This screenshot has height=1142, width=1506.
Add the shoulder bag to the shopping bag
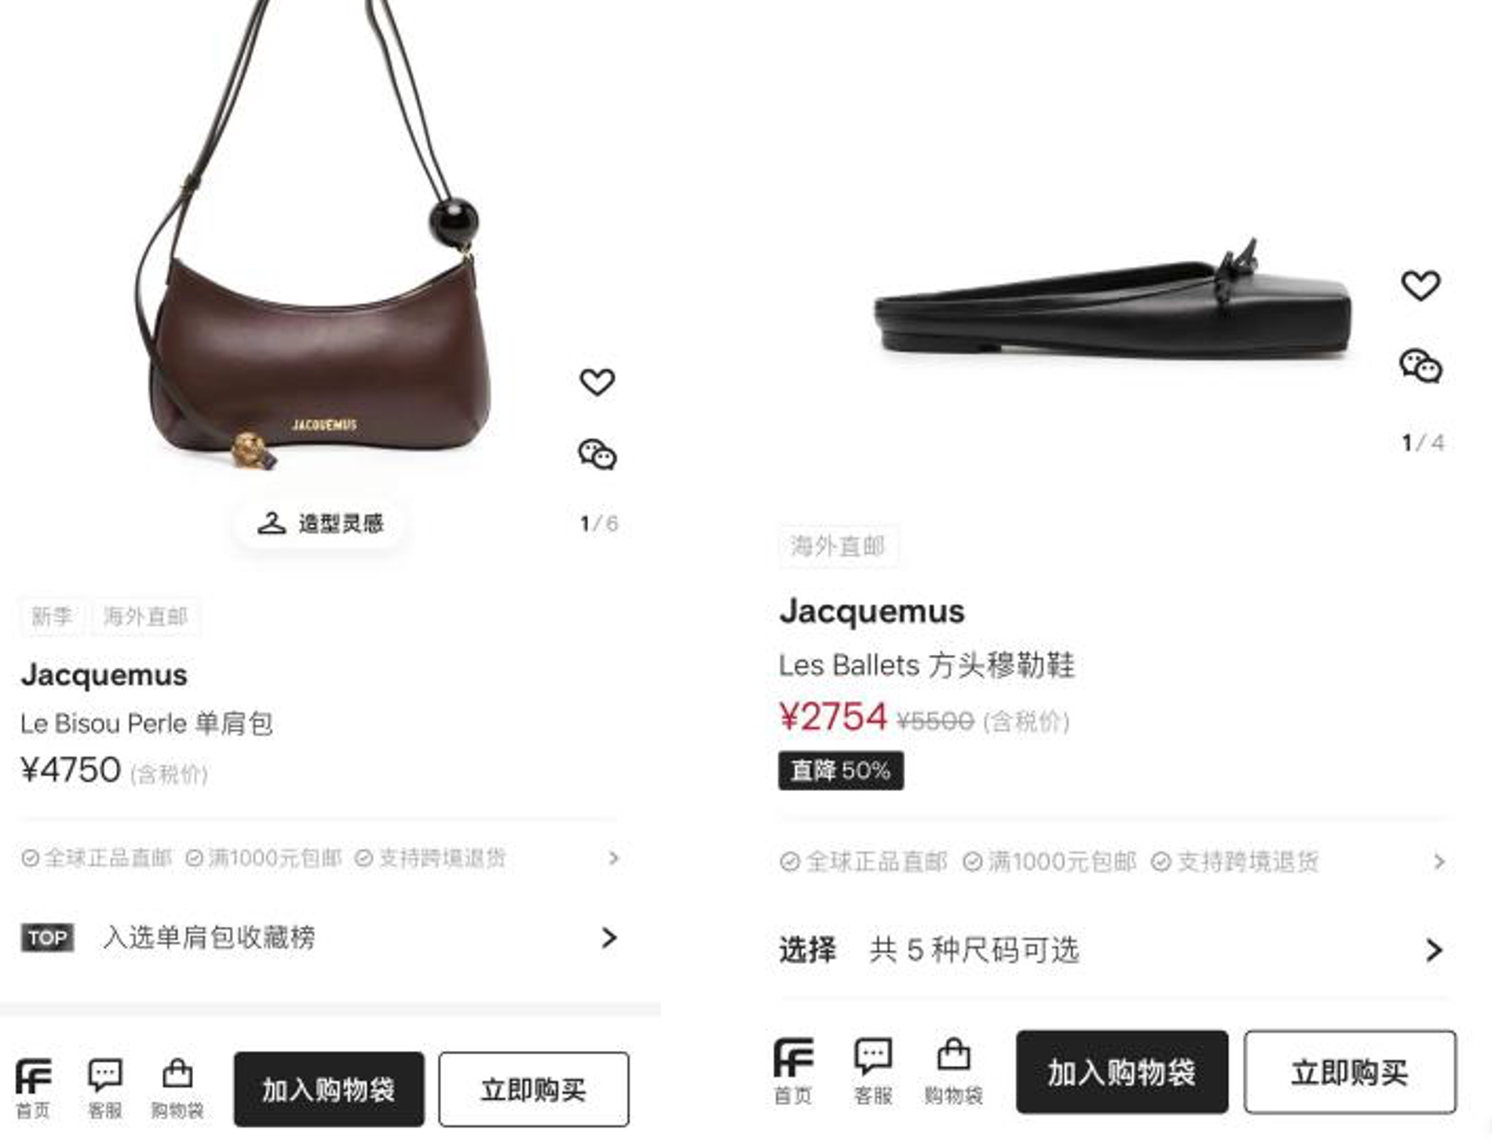[x=328, y=1089]
